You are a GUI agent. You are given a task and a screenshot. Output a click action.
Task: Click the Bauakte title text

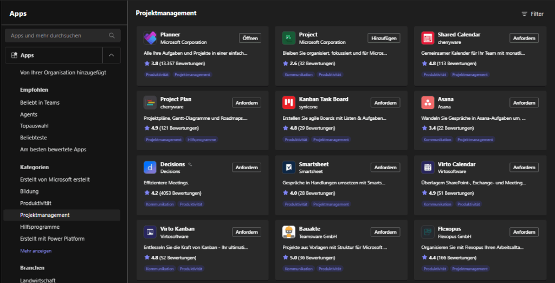309,229
